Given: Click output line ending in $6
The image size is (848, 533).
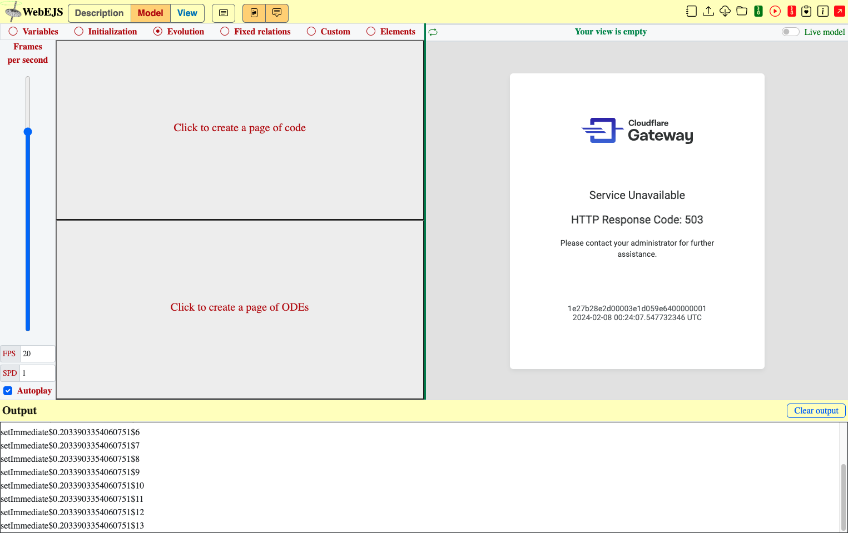Looking at the screenshot, I should tap(70, 432).
